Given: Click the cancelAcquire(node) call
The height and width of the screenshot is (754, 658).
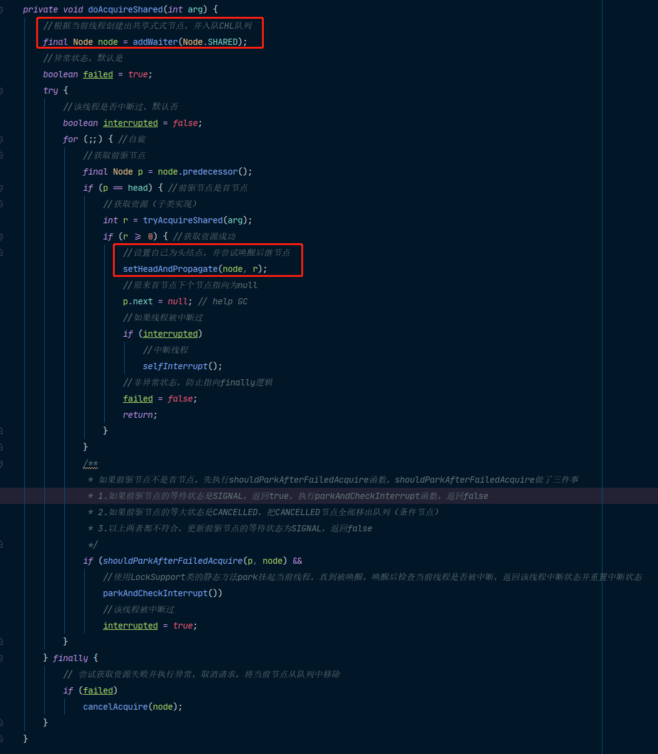Looking at the screenshot, I should click(x=132, y=707).
